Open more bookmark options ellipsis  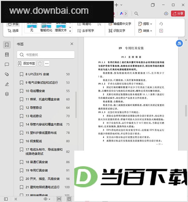pyautogui.click(x=47, y=63)
